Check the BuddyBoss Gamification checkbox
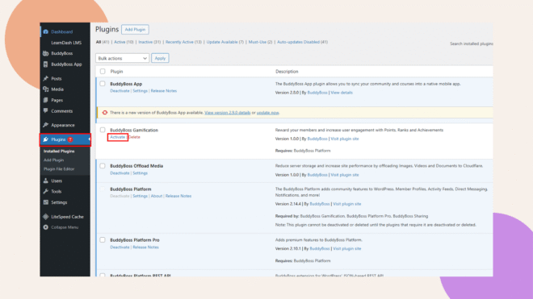Viewport: 533px width, 299px height. pyautogui.click(x=103, y=130)
